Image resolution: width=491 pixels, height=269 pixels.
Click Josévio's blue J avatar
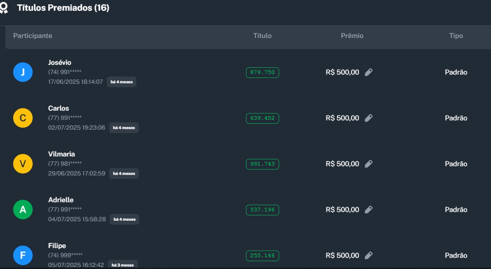pyautogui.click(x=23, y=73)
